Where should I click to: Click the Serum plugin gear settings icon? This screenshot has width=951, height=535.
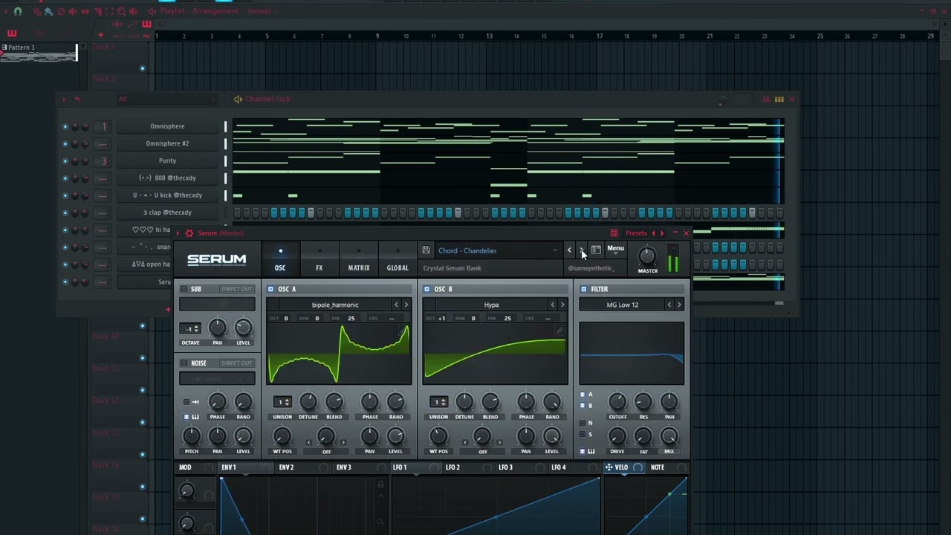pyautogui.click(x=189, y=233)
